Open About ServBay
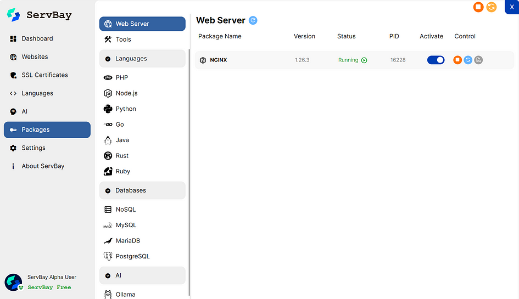 [47, 166]
